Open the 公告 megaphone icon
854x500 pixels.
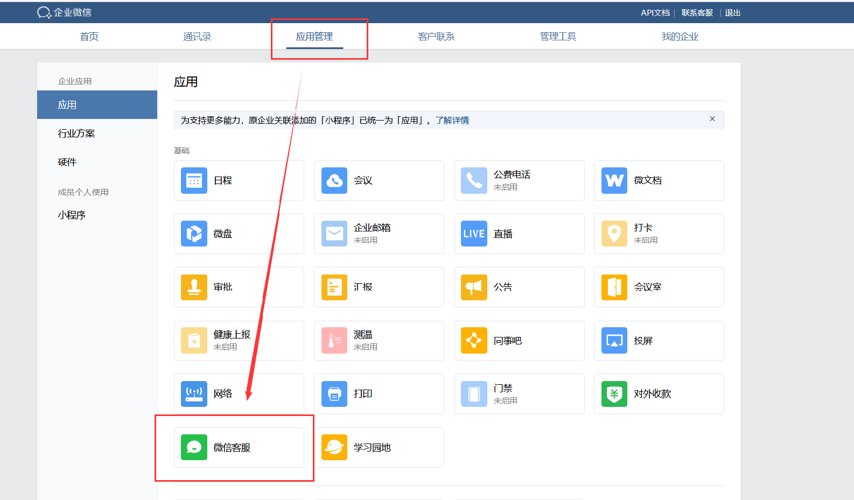pyautogui.click(x=474, y=287)
